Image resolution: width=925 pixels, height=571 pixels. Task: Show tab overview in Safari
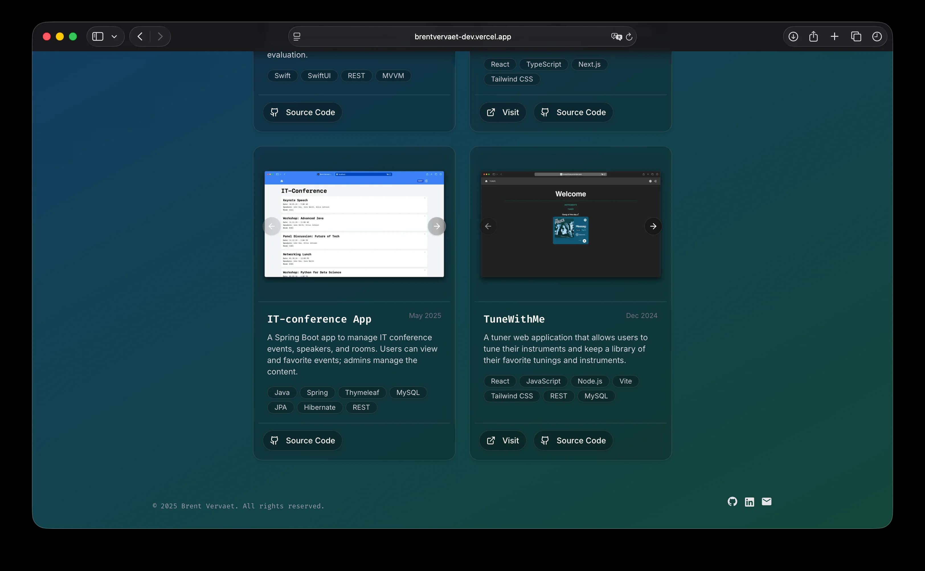click(856, 37)
